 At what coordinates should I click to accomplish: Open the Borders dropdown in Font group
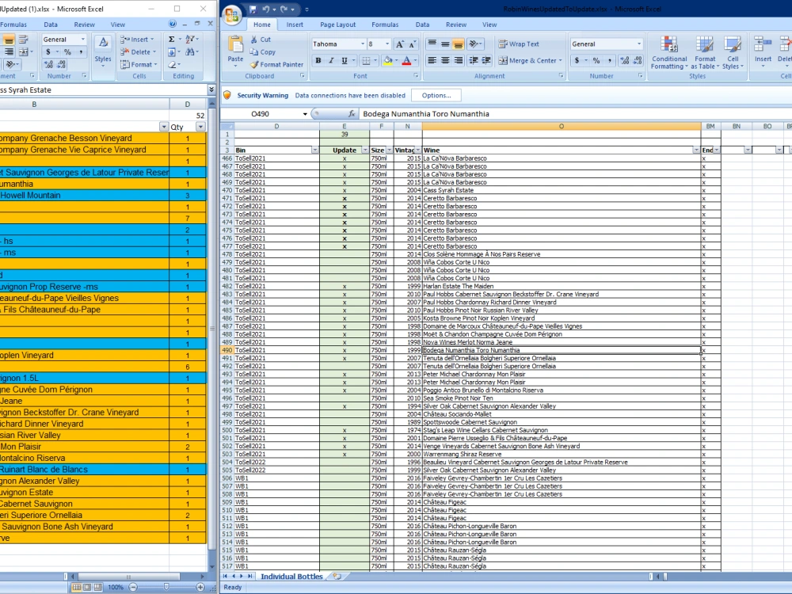coord(375,61)
